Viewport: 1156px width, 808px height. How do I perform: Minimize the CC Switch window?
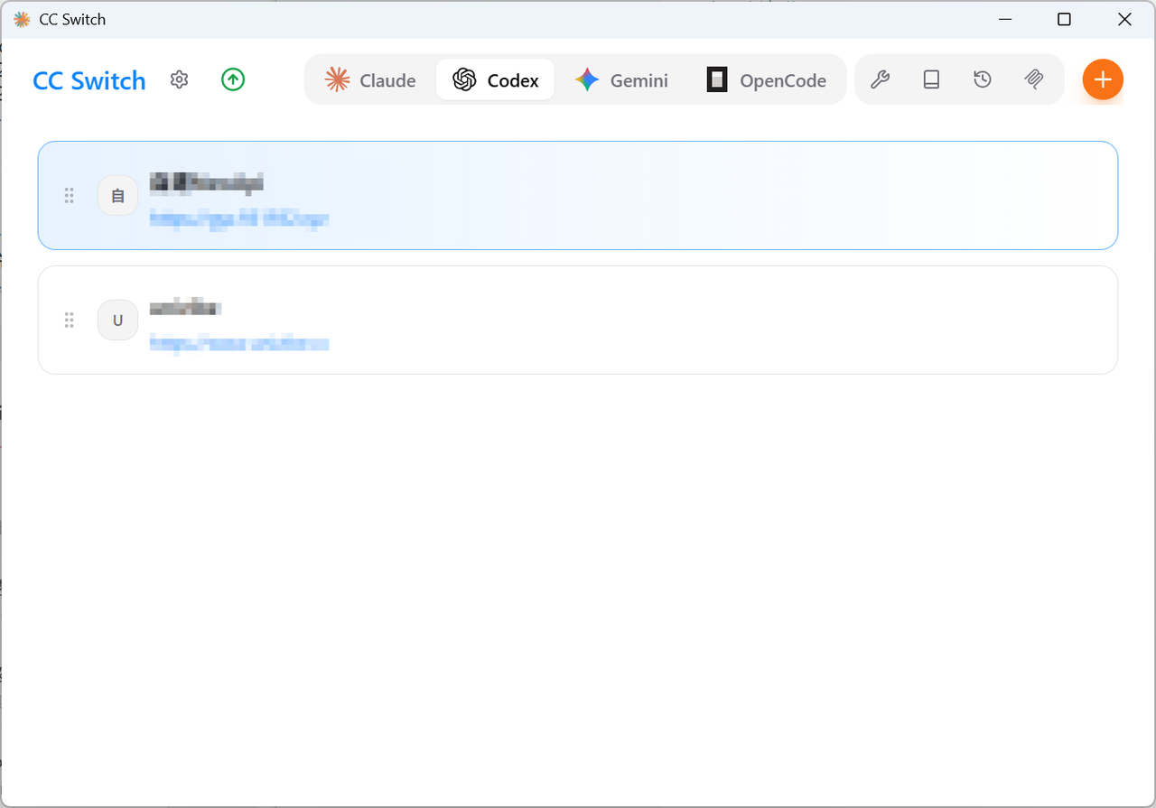[1004, 19]
